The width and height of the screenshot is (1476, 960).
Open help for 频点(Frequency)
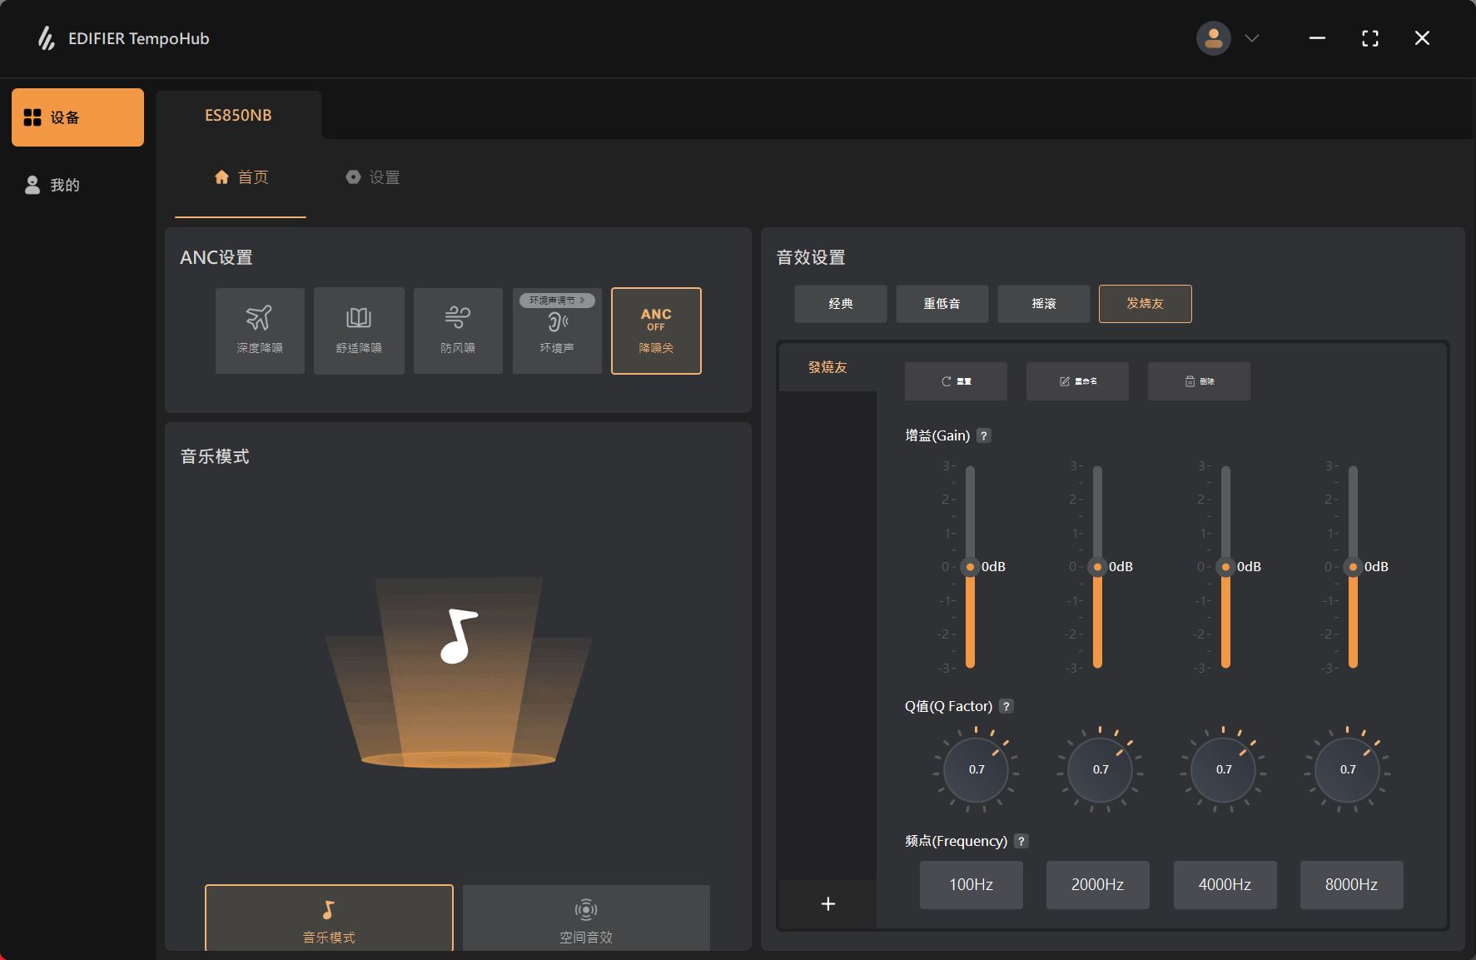pos(1021,841)
